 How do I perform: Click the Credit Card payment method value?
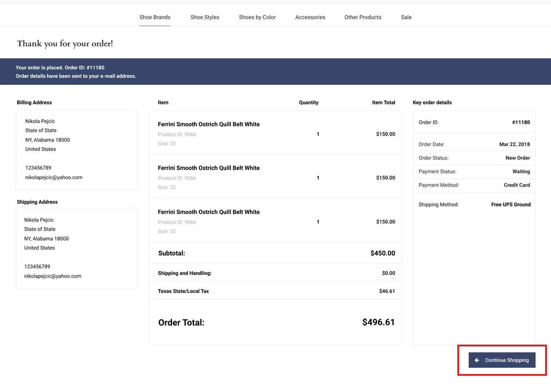point(517,185)
